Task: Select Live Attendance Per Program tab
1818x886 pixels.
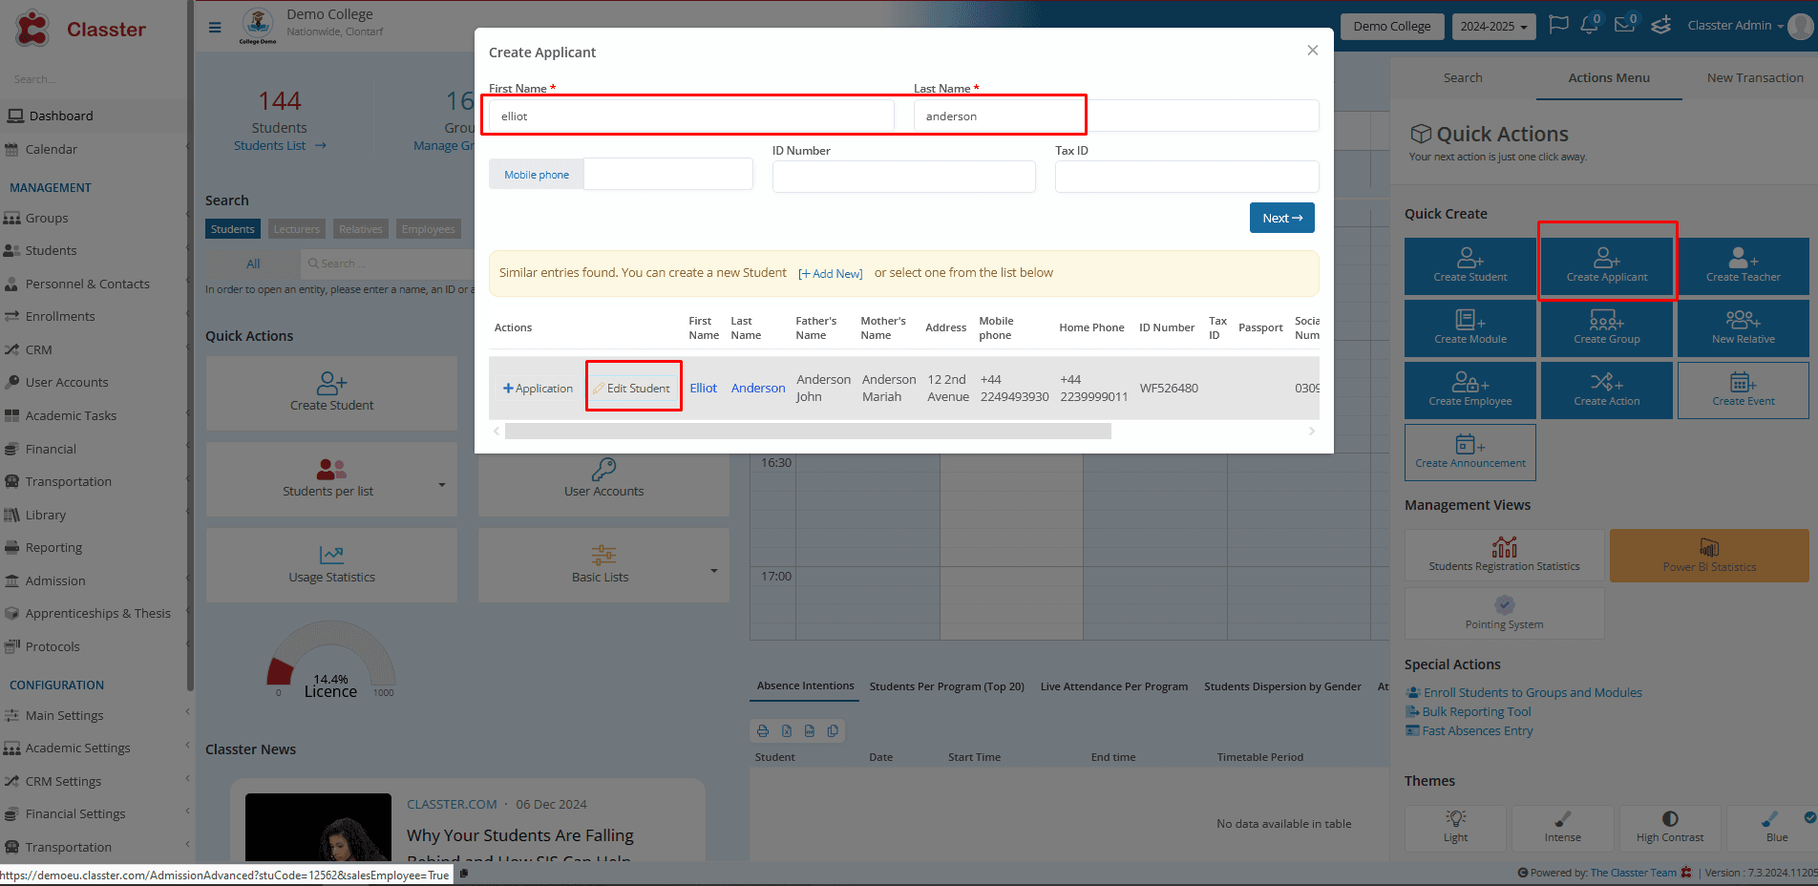Action: click(x=1114, y=686)
